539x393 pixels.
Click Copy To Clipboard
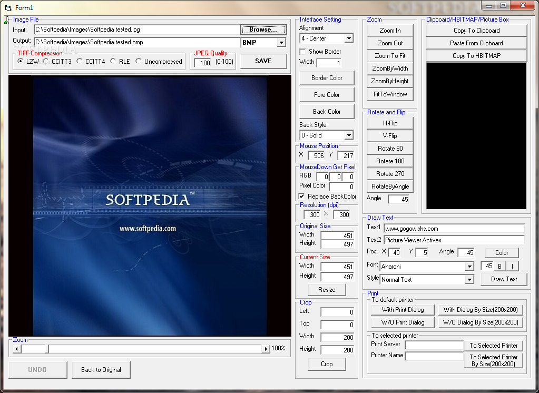476,31
